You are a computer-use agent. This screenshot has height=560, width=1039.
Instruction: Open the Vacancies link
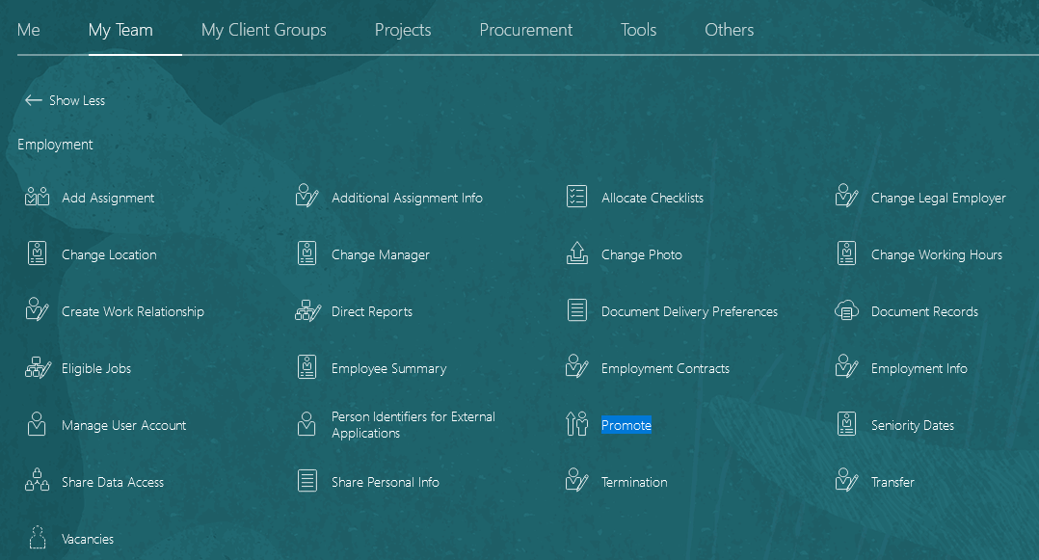pyautogui.click(x=88, y=540)
